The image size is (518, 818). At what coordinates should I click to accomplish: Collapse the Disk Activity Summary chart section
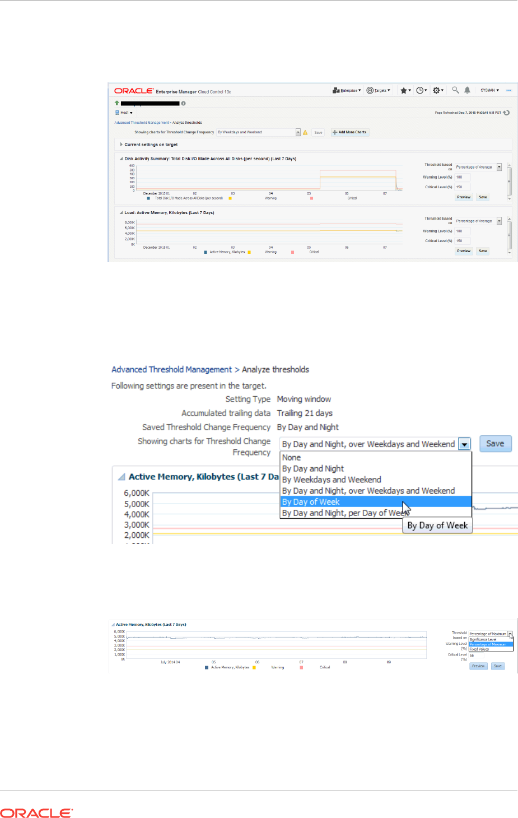coord(122,159)
